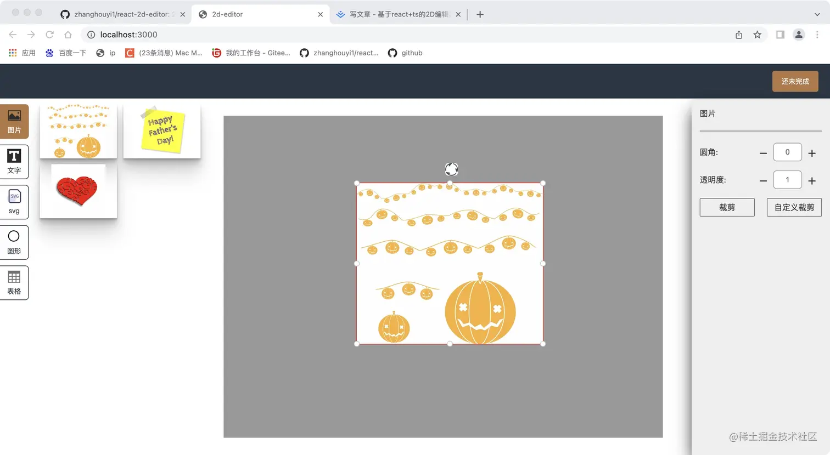Viewport: 830px width, 455px height.
Task: Open the 百度一下 bookmark
Action: [x=66, y=53]
